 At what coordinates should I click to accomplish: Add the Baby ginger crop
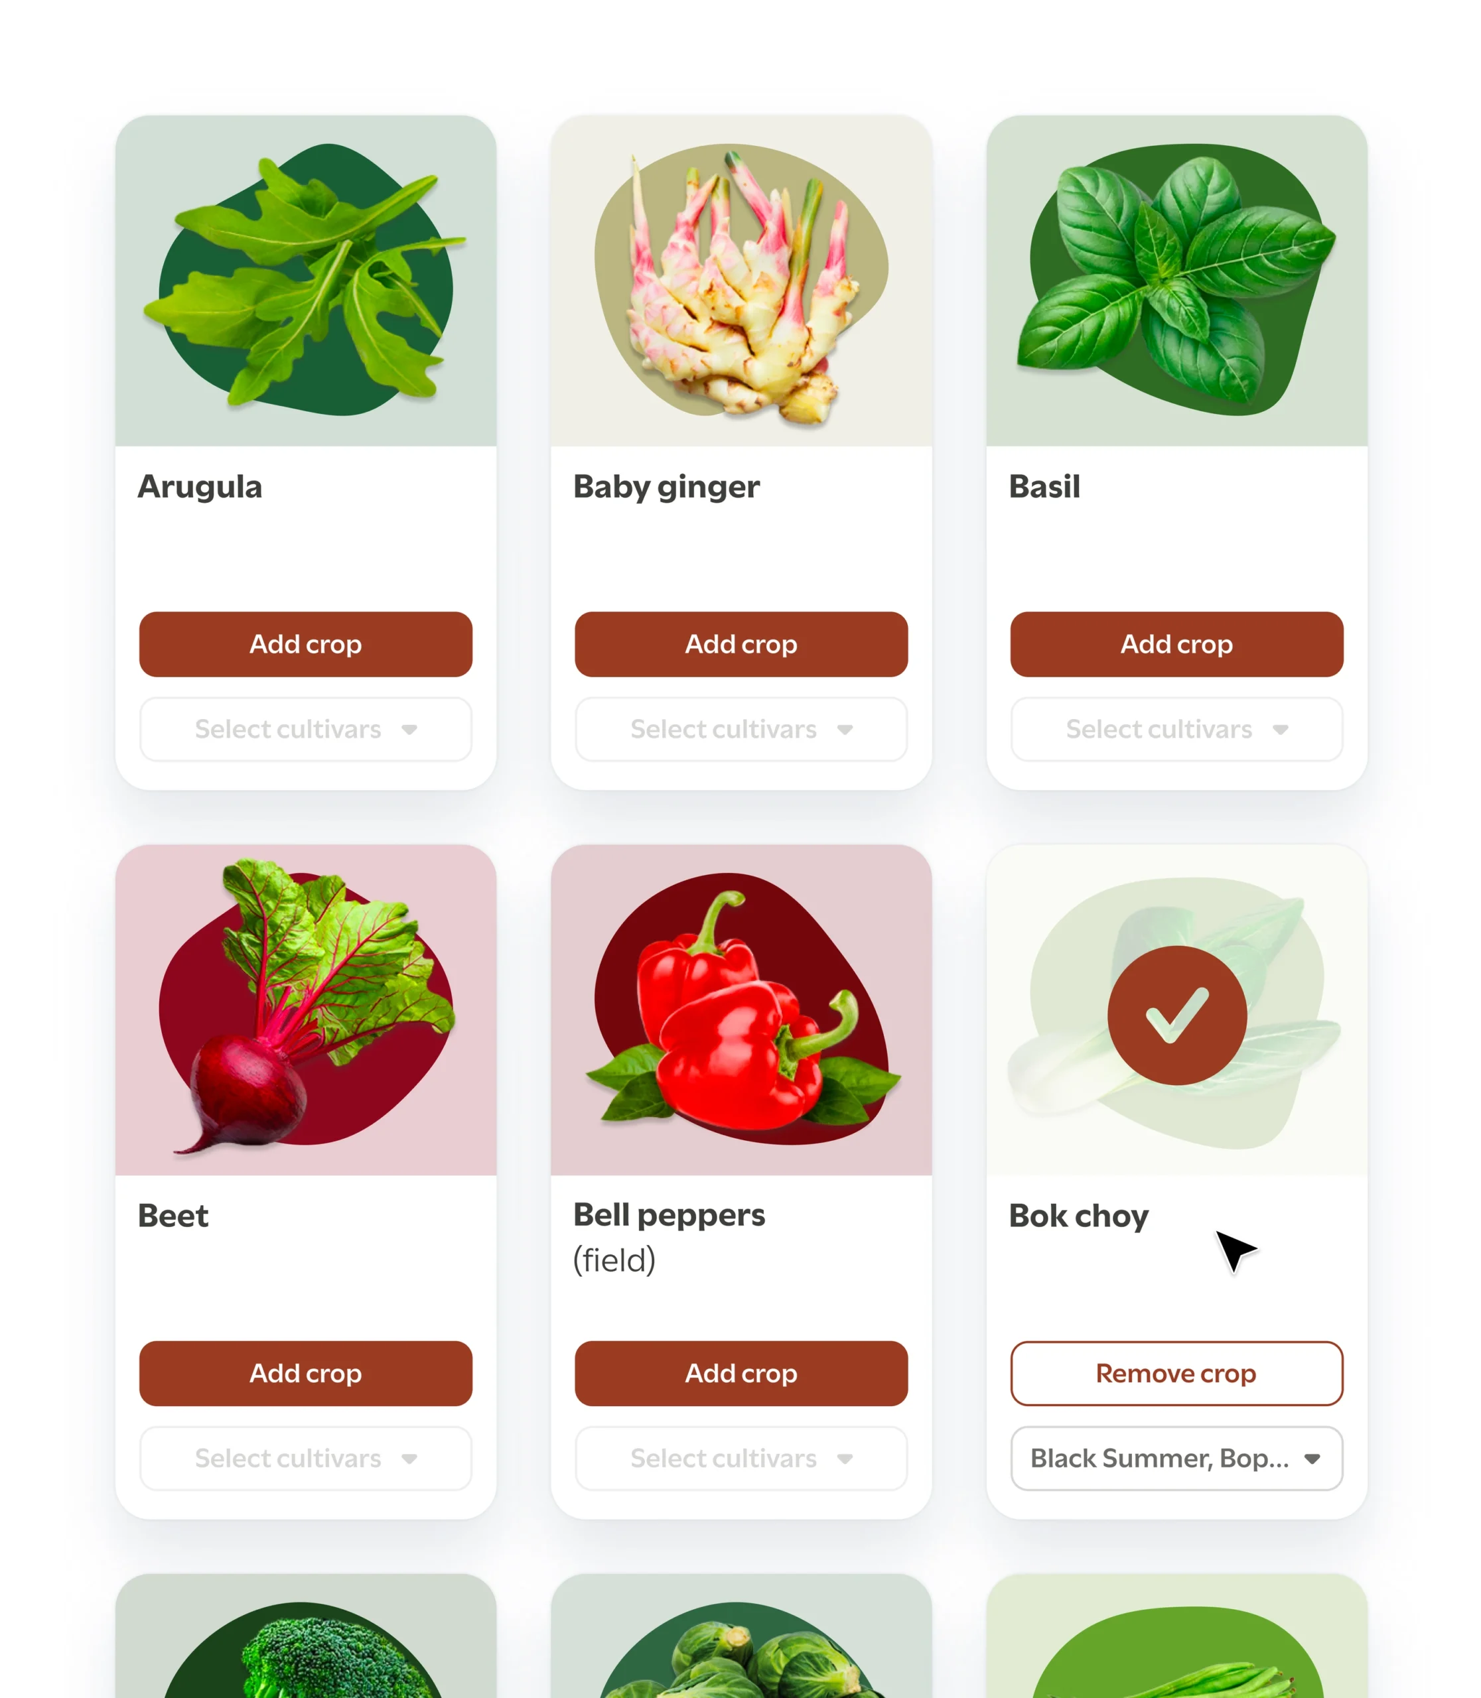pos(741,645)
